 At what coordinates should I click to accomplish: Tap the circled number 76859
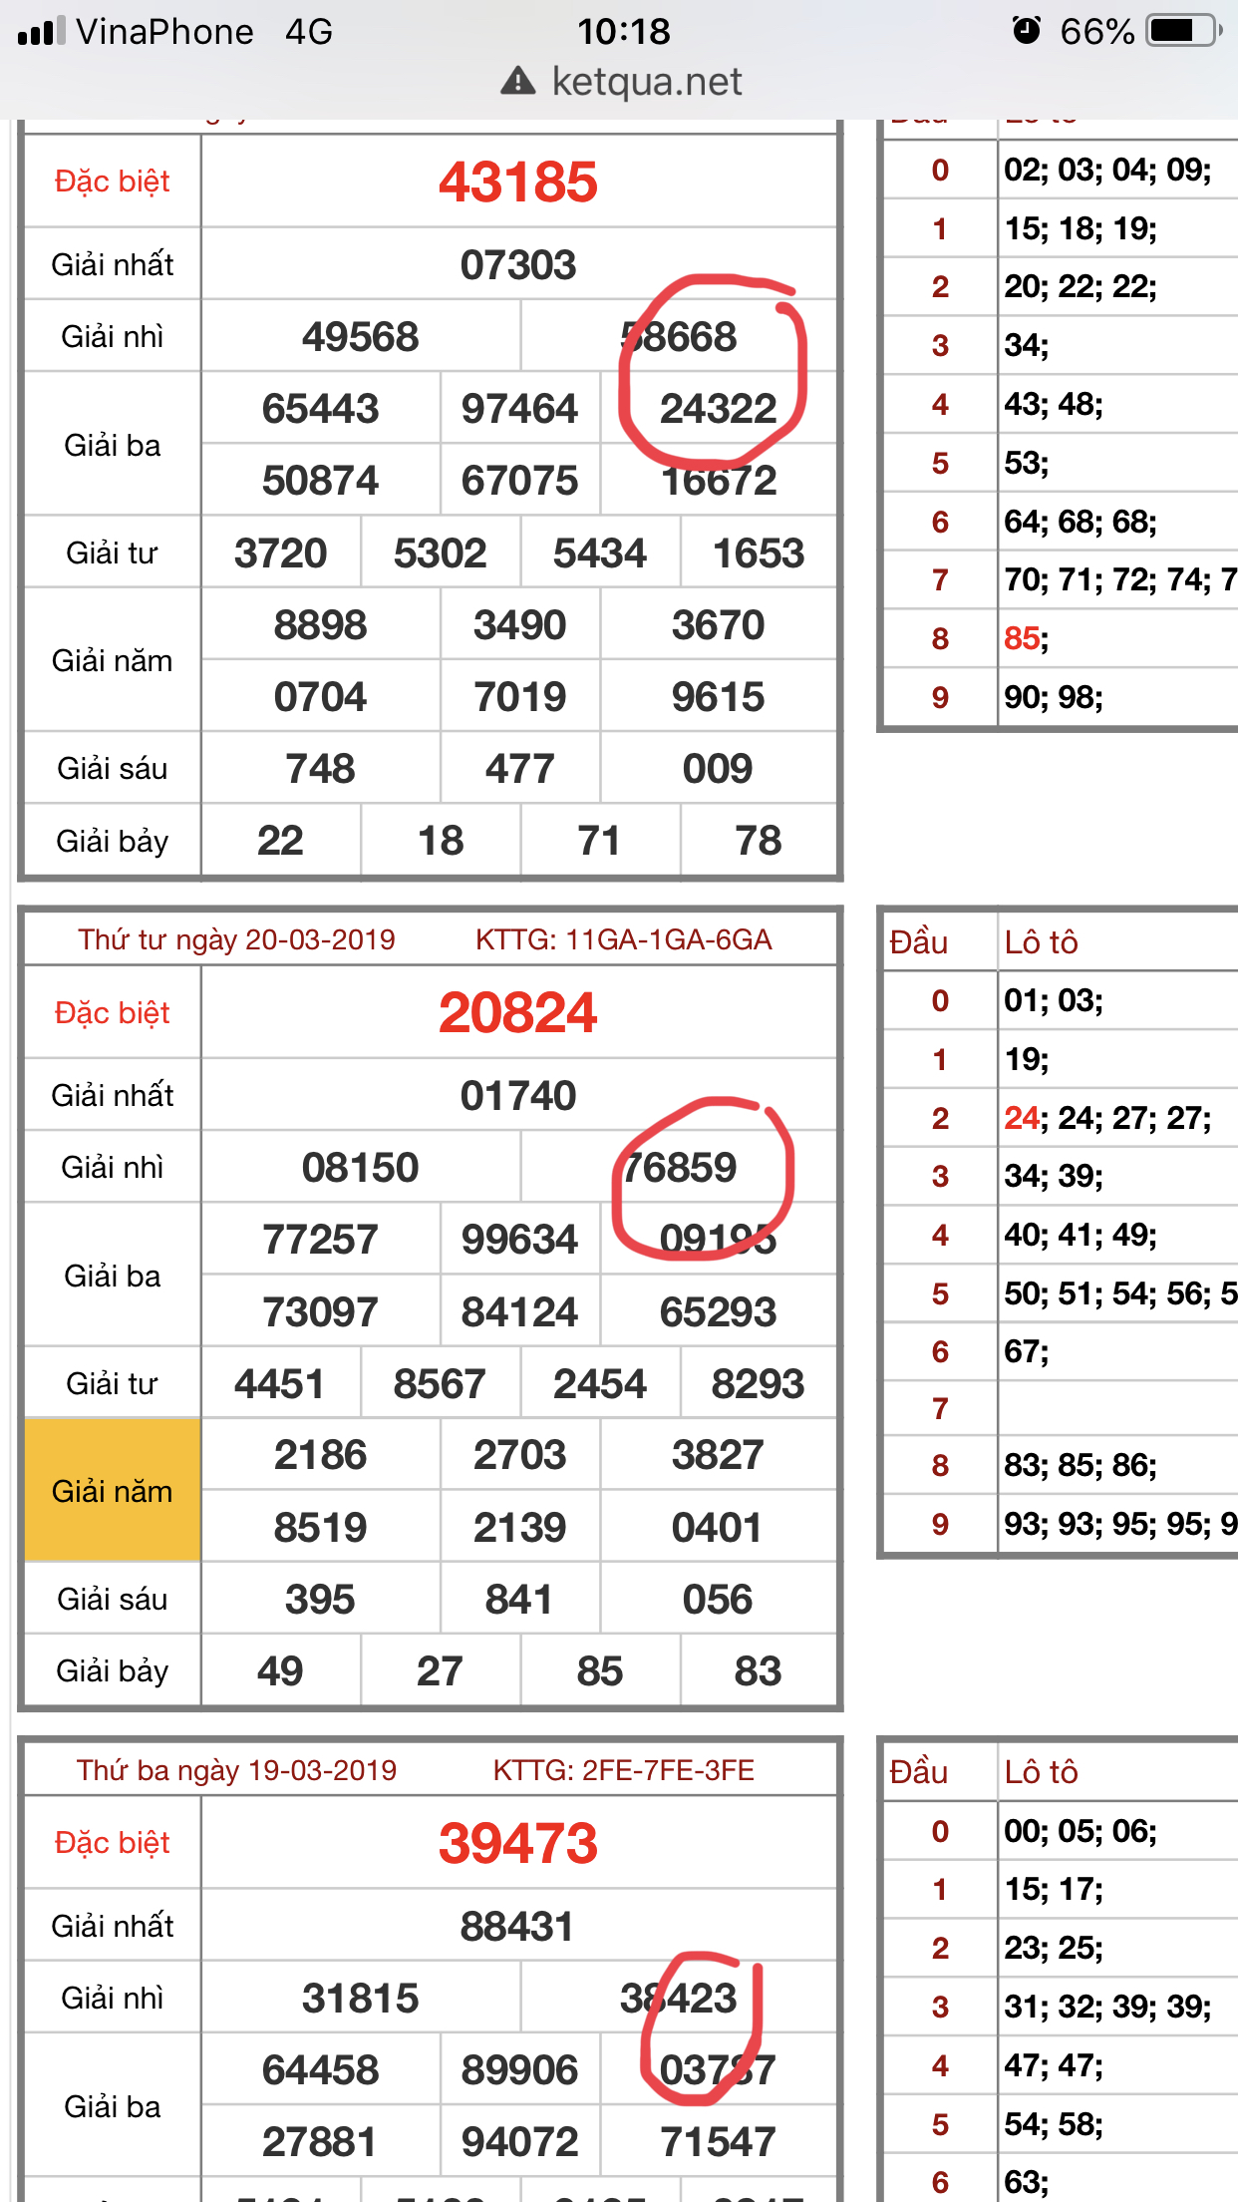(680, 1168)
